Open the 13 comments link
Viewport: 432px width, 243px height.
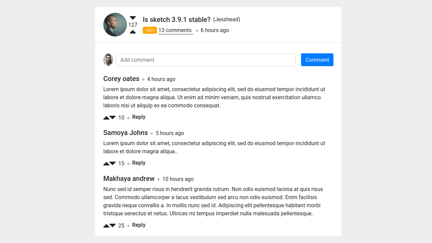(175, 30)
